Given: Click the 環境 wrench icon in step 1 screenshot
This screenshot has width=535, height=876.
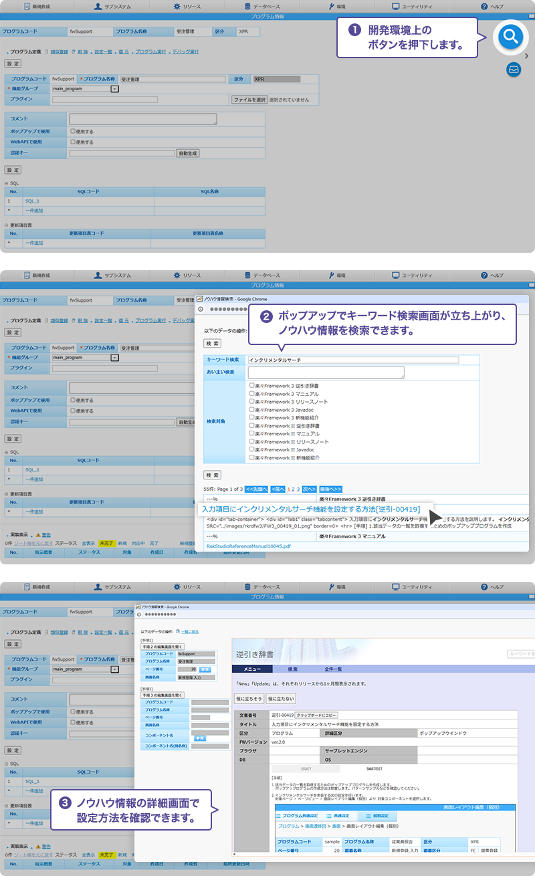Looking at the screenshot, I should [332, 6].
